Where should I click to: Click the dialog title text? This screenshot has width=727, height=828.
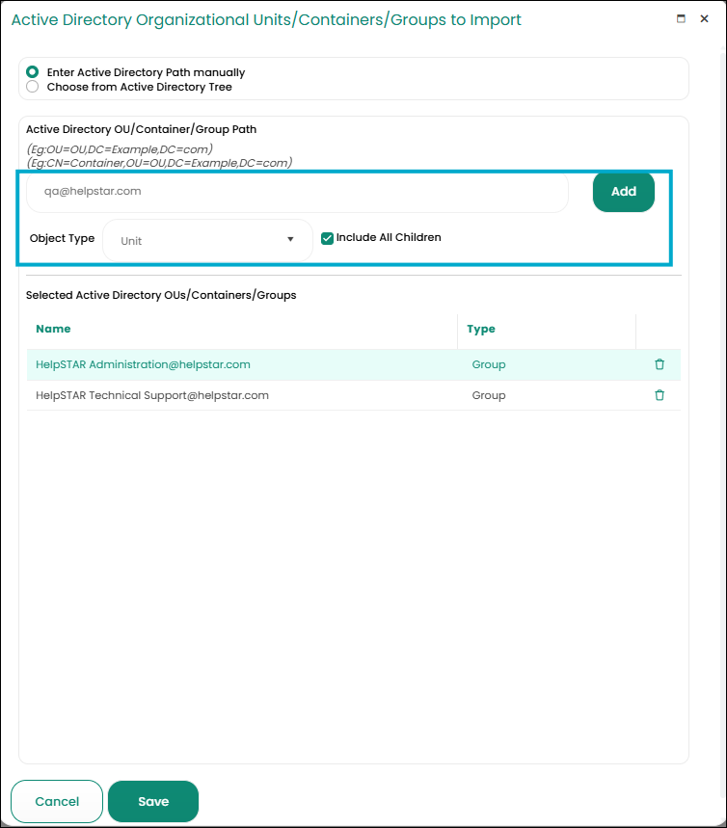tap(266, 19)
